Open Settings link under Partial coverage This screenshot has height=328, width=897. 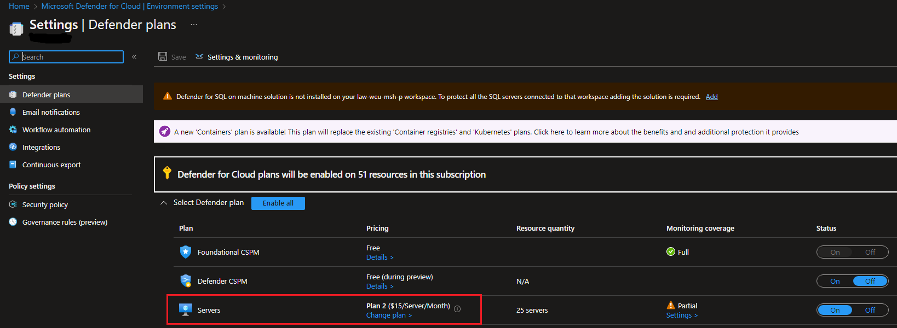point(682,315)
